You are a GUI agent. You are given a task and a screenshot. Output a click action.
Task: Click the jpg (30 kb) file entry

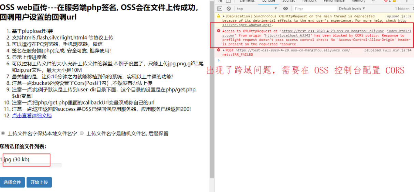[x=15, y=159]
